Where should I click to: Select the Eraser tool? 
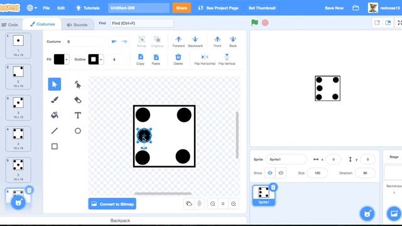click(x=78, y=100)
